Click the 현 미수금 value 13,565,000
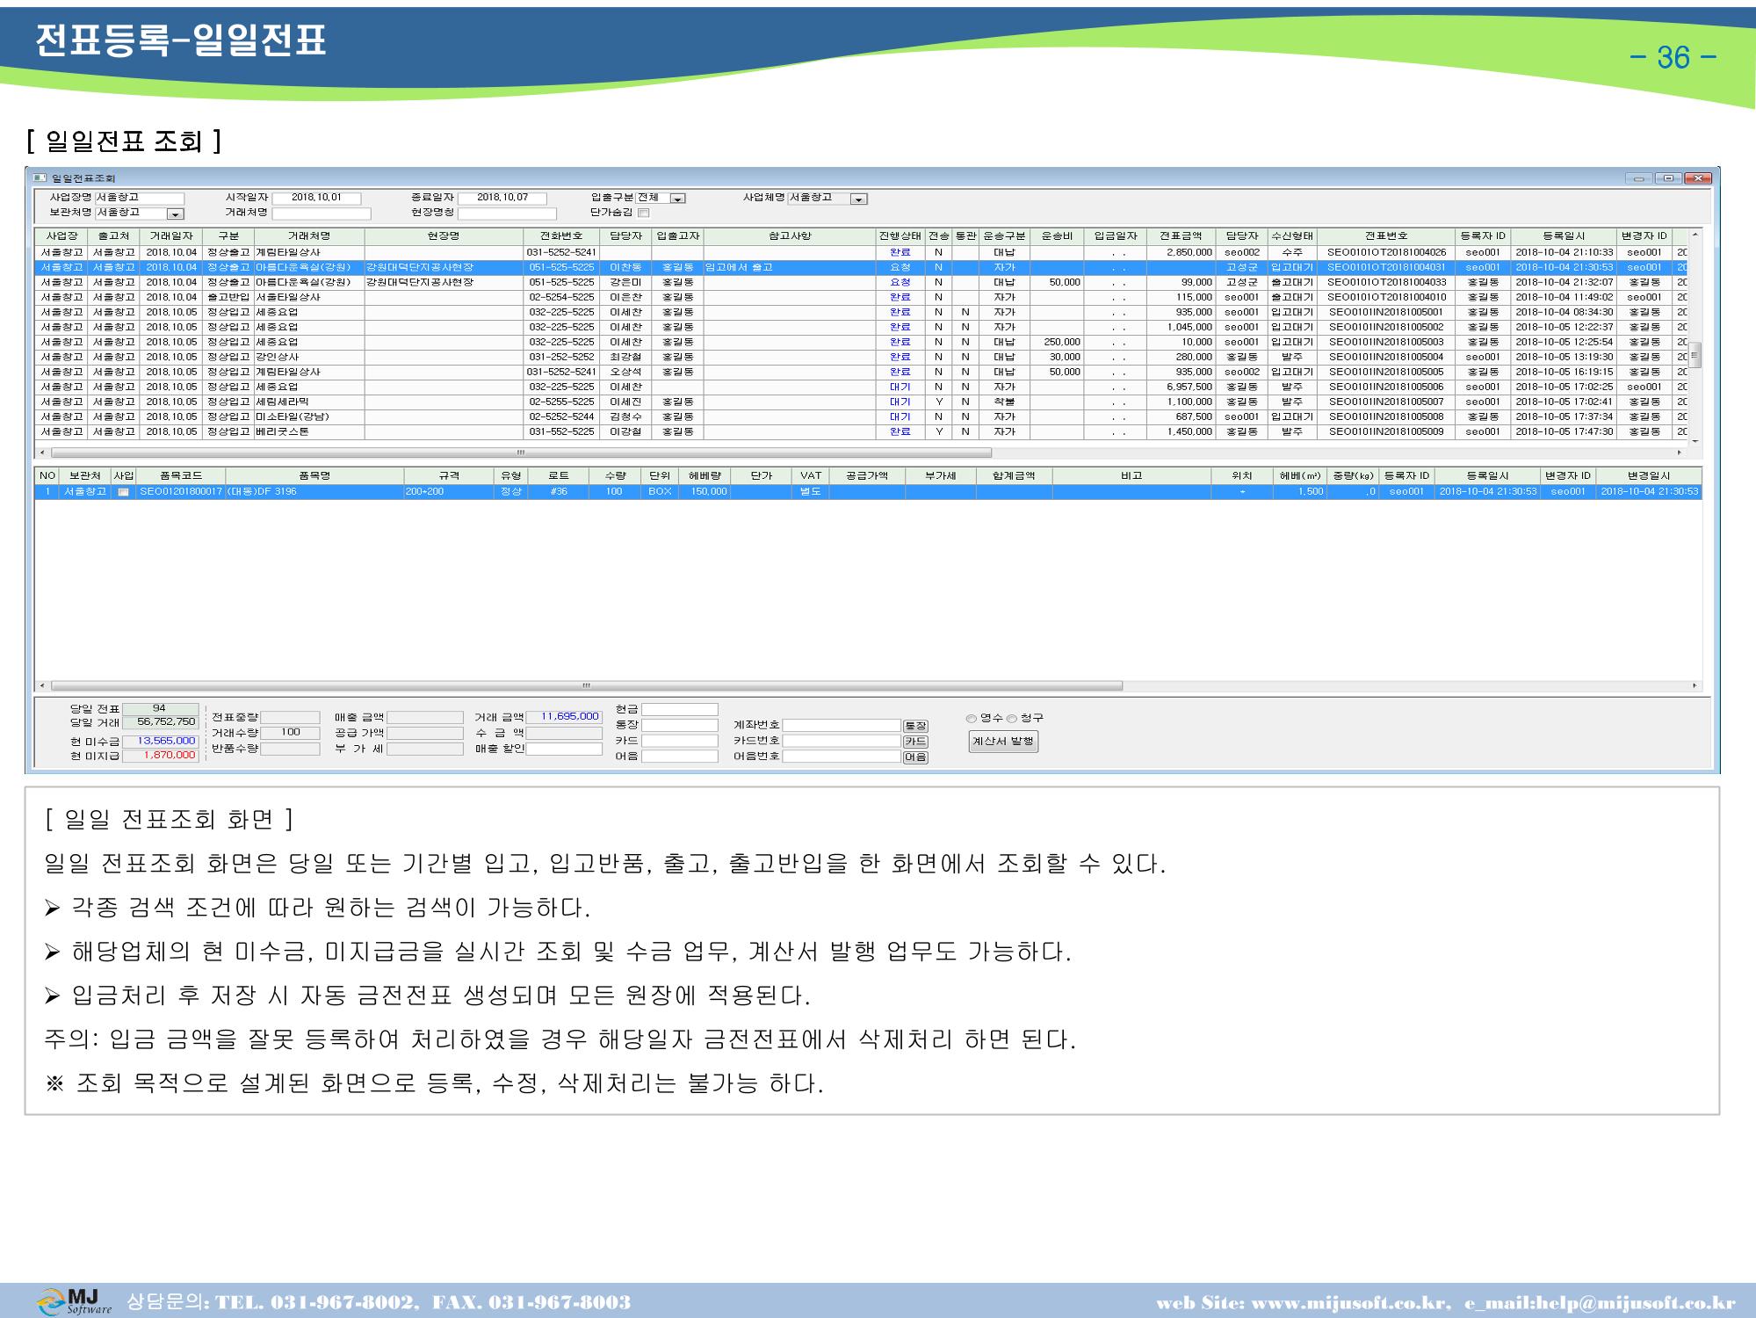The width and height of the screenshot is (1756, 1318). click(160, 742)
